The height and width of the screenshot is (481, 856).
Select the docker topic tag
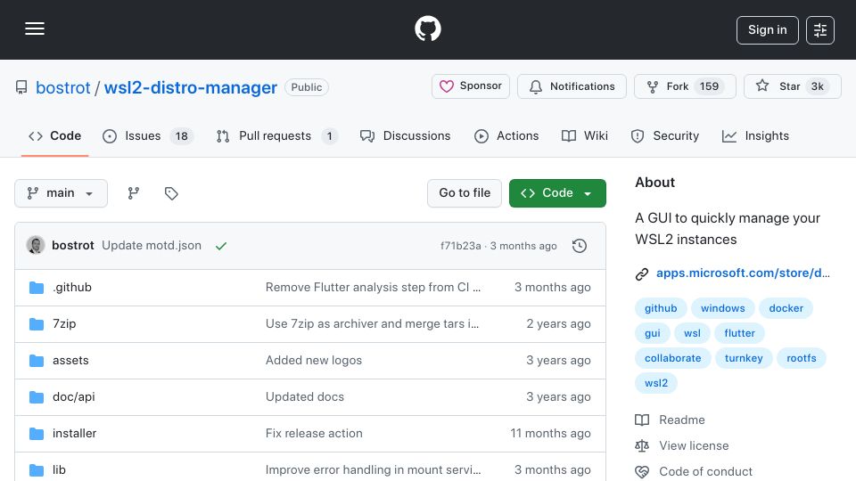(x=786, y=308)
